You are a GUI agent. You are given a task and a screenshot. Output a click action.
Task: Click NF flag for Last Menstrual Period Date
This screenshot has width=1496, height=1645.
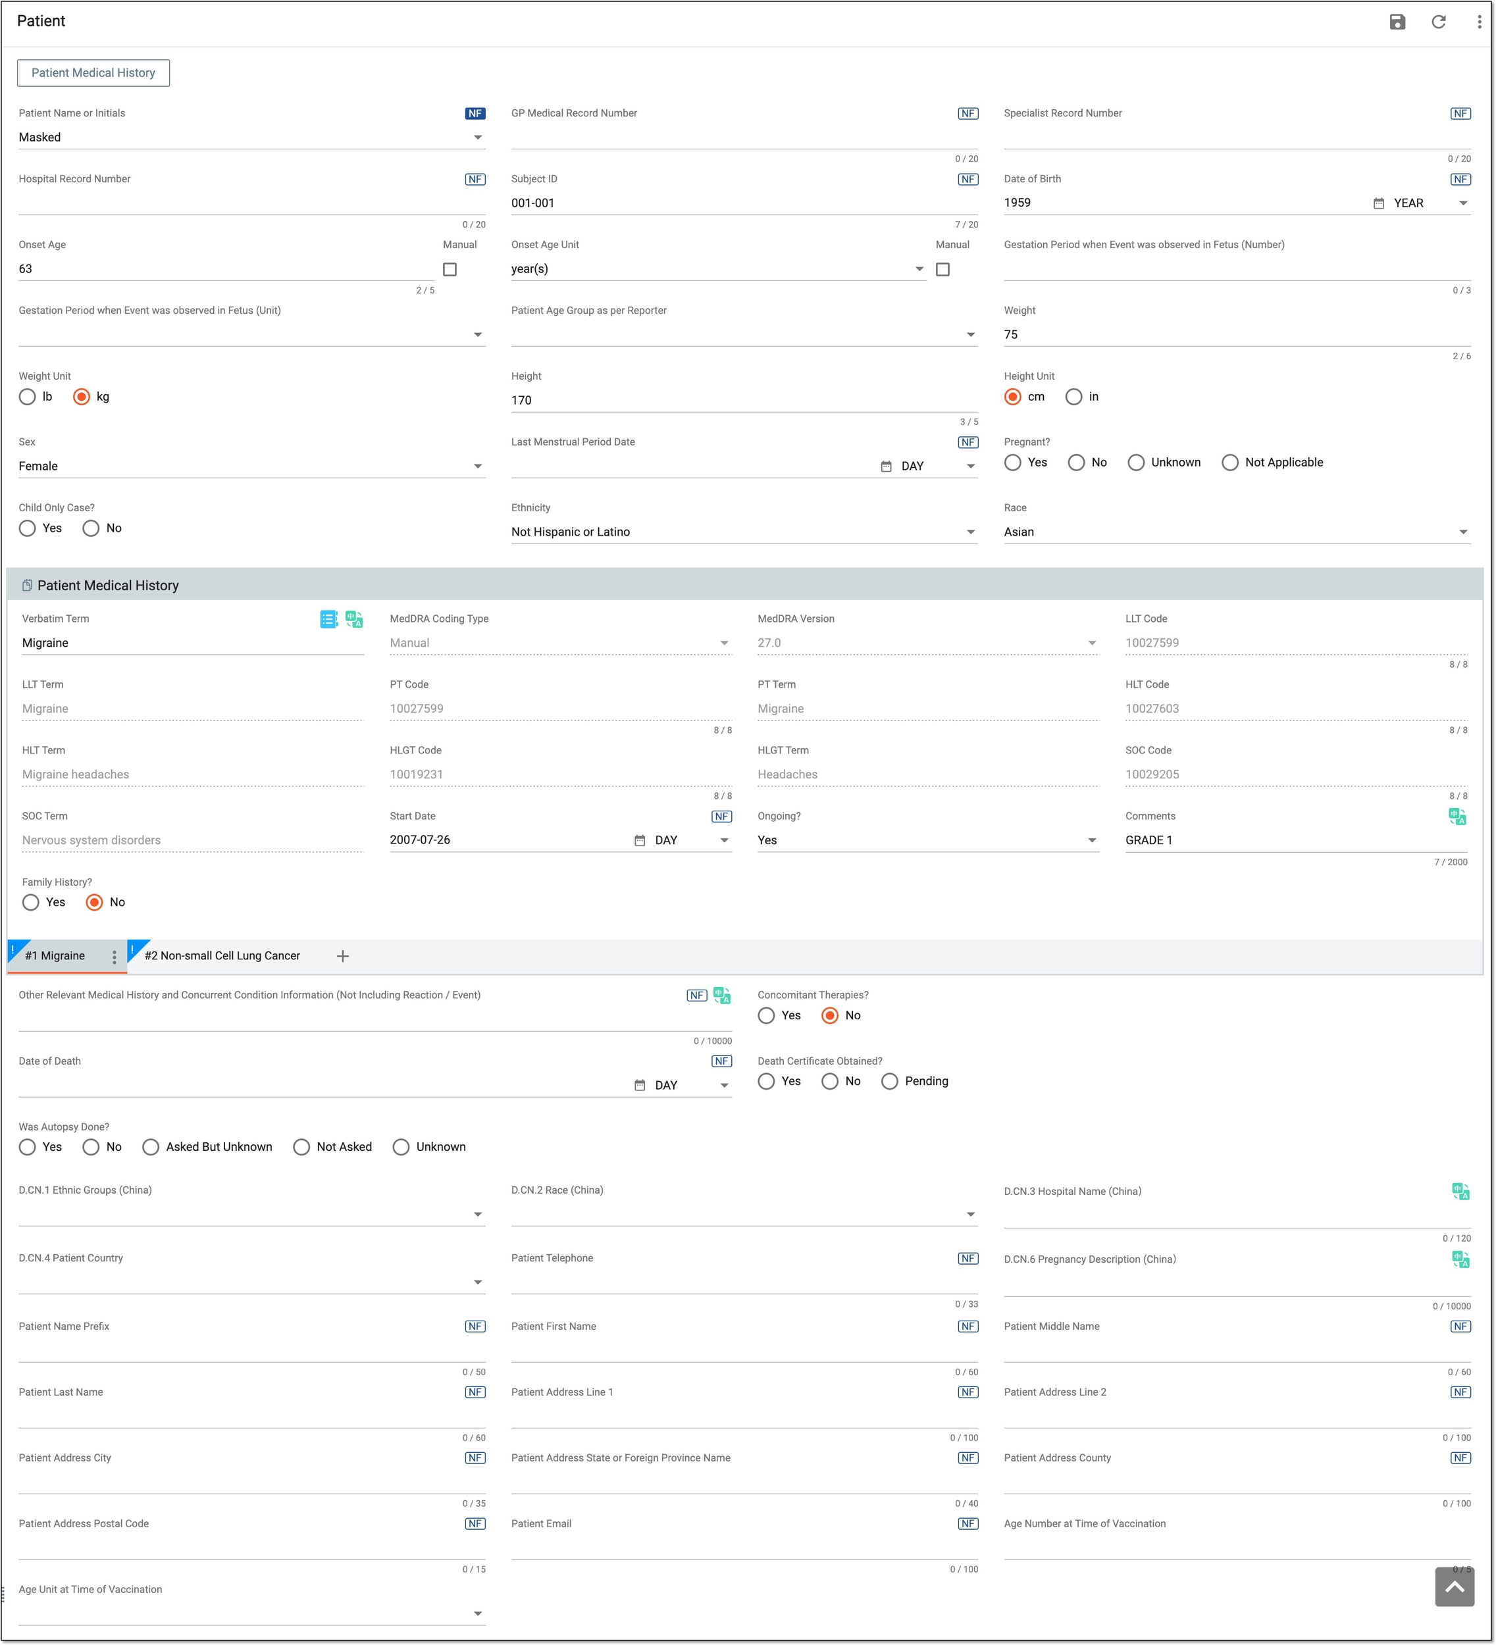pos(968,442)
